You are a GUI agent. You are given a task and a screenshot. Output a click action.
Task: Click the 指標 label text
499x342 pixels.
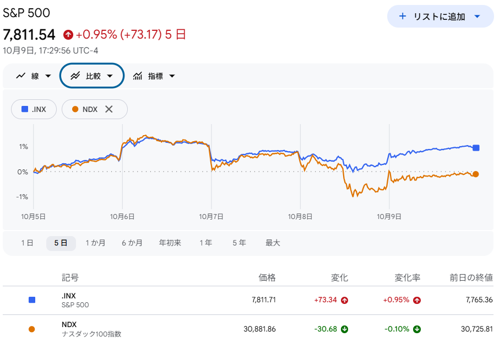pyautogui.click(x=155, y=76)
